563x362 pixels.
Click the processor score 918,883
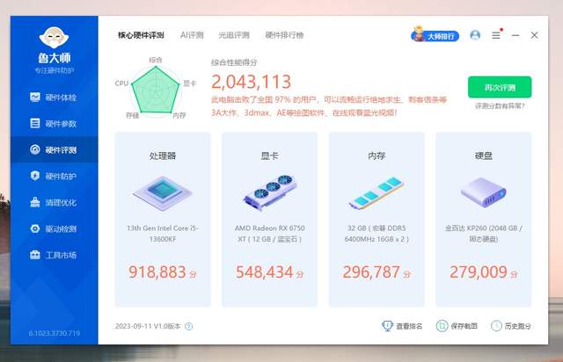click(x=157, y=272)
